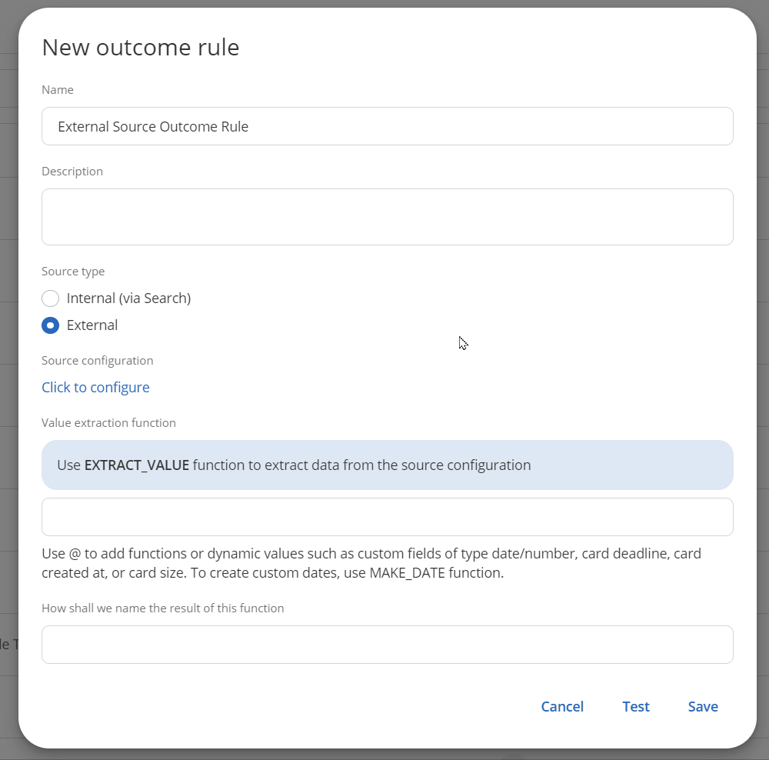Click the Description field label
This screenshot has height=760, width=769.
click(x=72, y=171)
